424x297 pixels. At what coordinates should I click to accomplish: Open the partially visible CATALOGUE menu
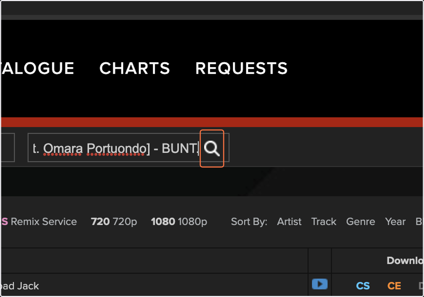click(x=37, y=69)
